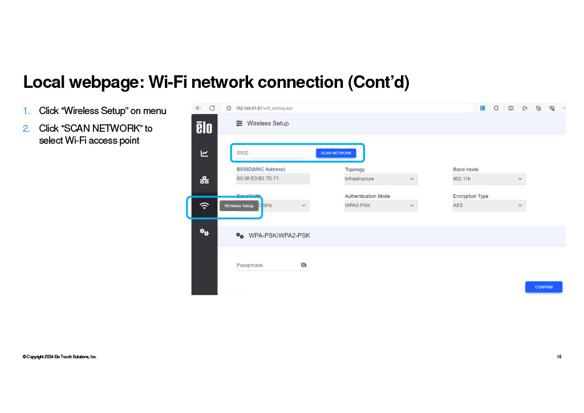Focus the SSID input field

(273, 153)
